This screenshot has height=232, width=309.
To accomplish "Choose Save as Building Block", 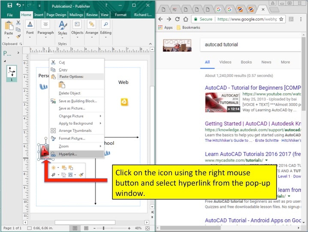I will pos(77,101).
